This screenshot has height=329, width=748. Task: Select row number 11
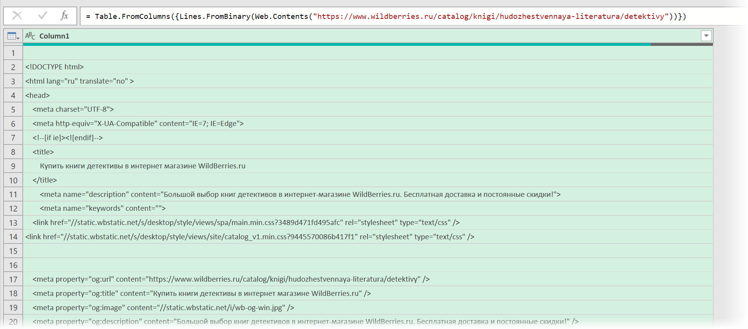click(13, 195)
